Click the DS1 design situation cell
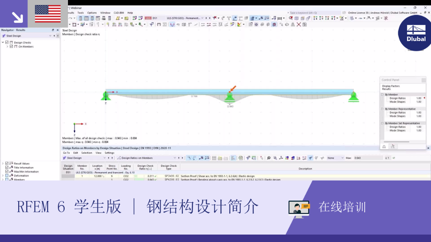 click(68, 173)
